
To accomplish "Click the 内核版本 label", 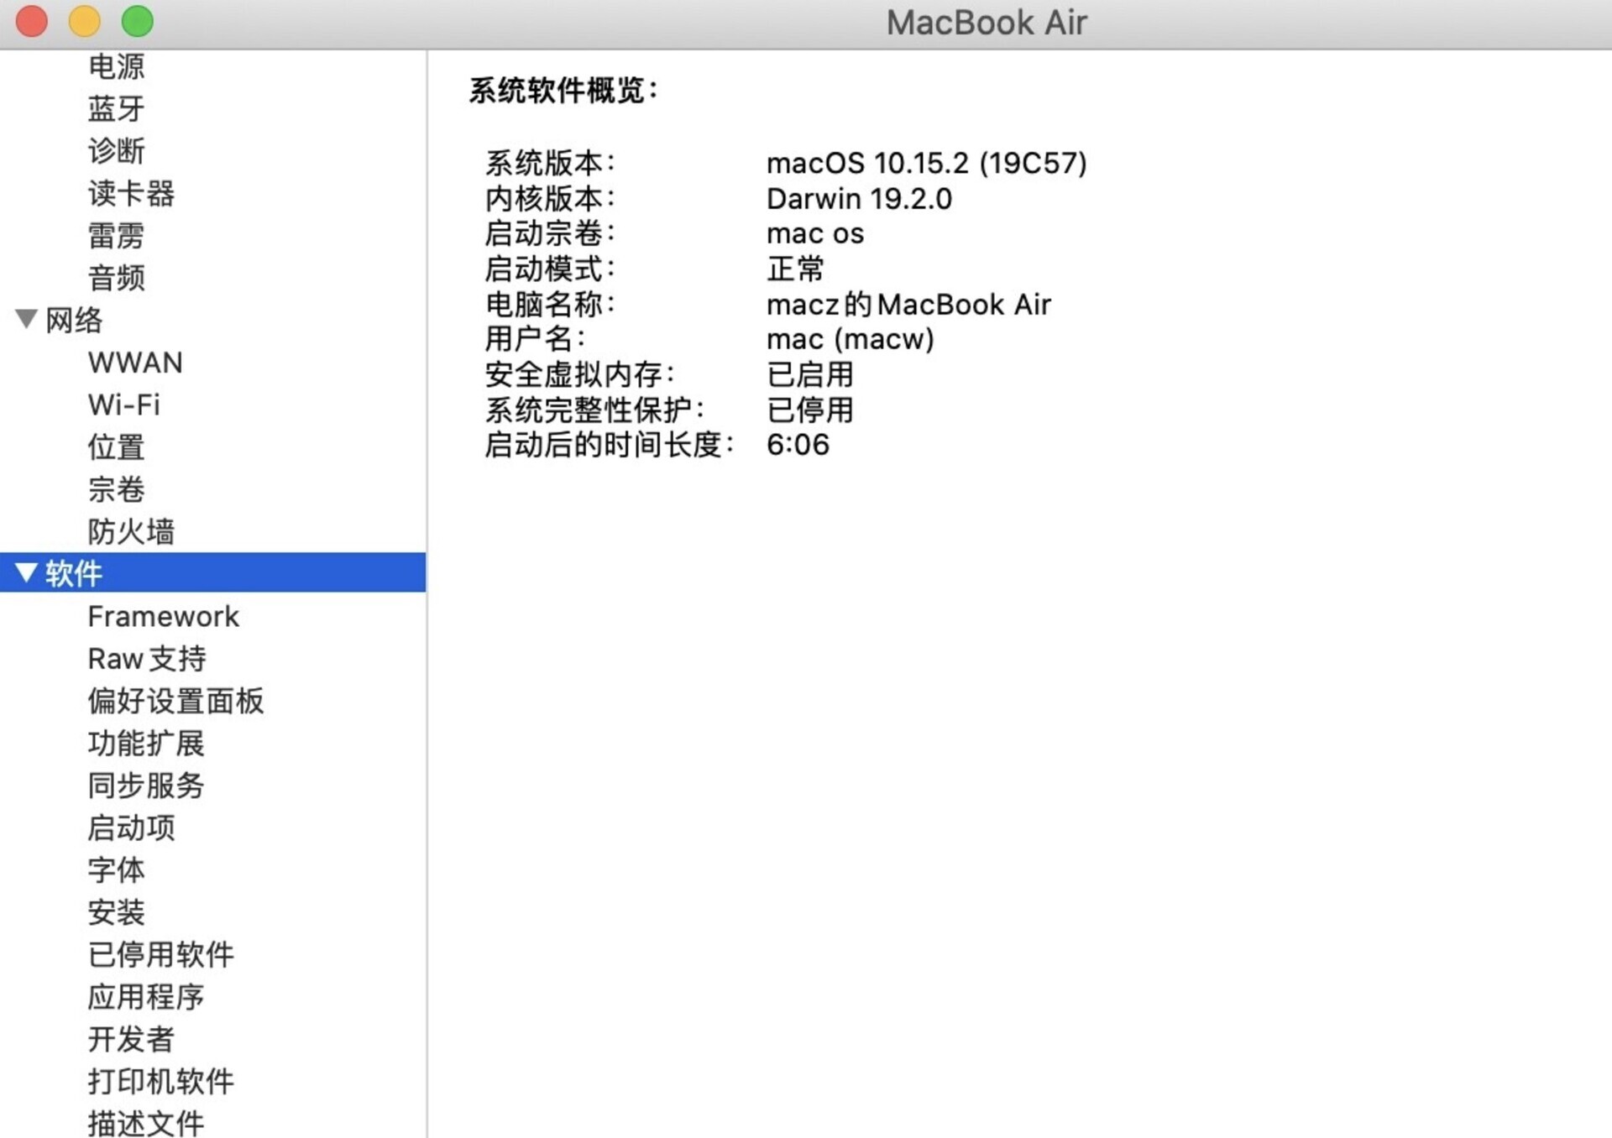I will pyautogui.click(x=550, y=199).
